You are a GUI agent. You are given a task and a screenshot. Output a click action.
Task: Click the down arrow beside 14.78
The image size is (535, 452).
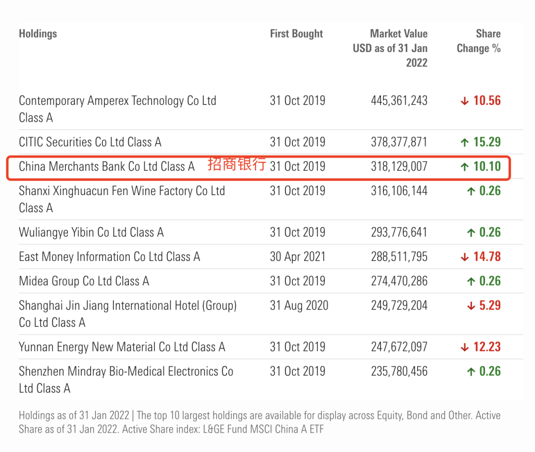click(x=464, y=257)
